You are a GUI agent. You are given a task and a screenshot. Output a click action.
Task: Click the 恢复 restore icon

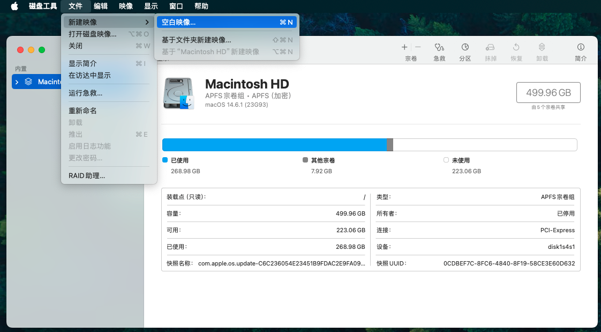point(516,47)
